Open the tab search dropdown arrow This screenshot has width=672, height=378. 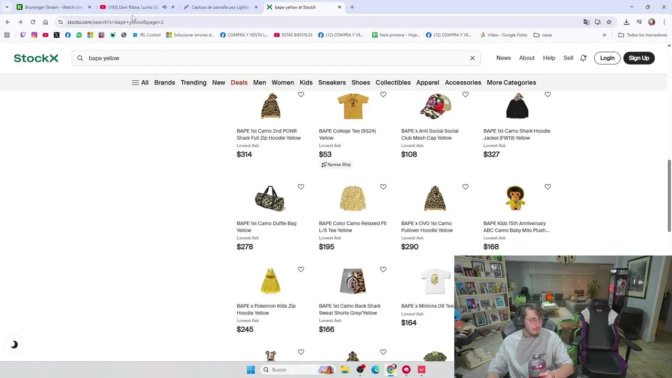click(6, 7)
